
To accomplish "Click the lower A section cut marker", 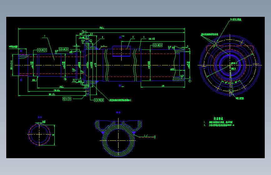I will point(21,80).
